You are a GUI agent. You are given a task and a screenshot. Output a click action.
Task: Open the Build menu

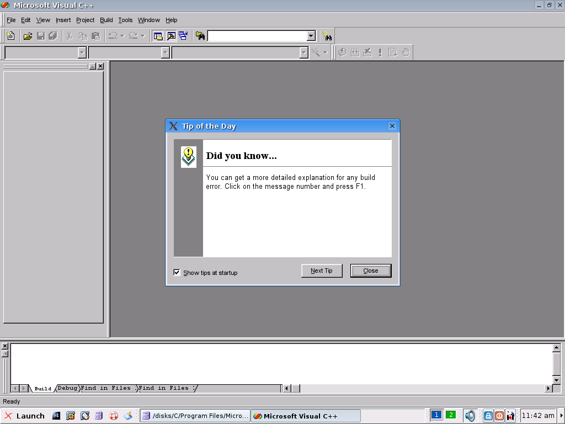click(x=106, y=20)
